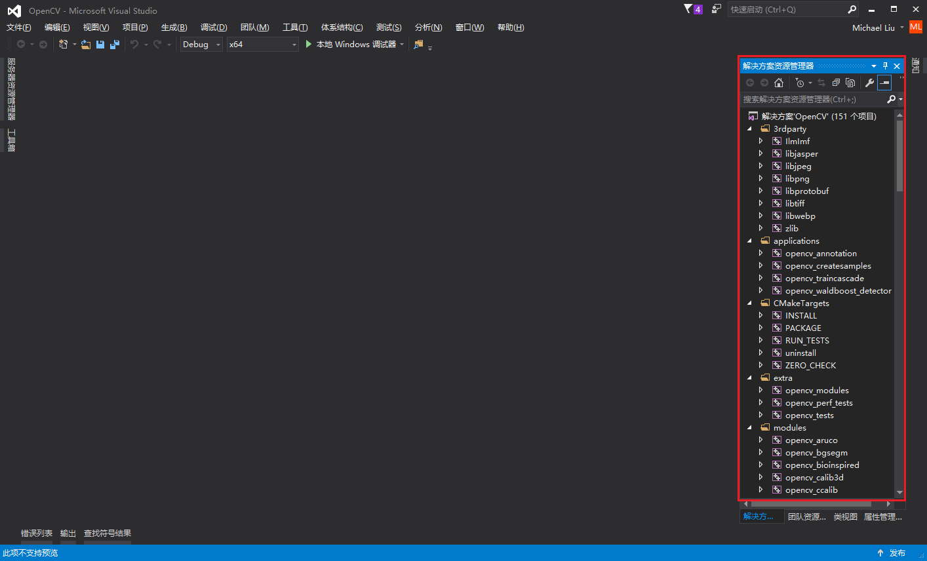Viewport: 927px width, 561px height.
Task: Open the Debug configuration dropdown
Action: pos(202,45)
